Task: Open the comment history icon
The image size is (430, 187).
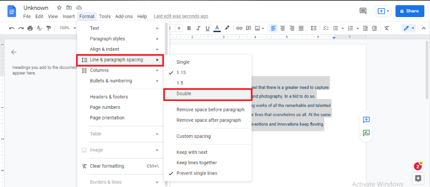Action: (363, 11)
